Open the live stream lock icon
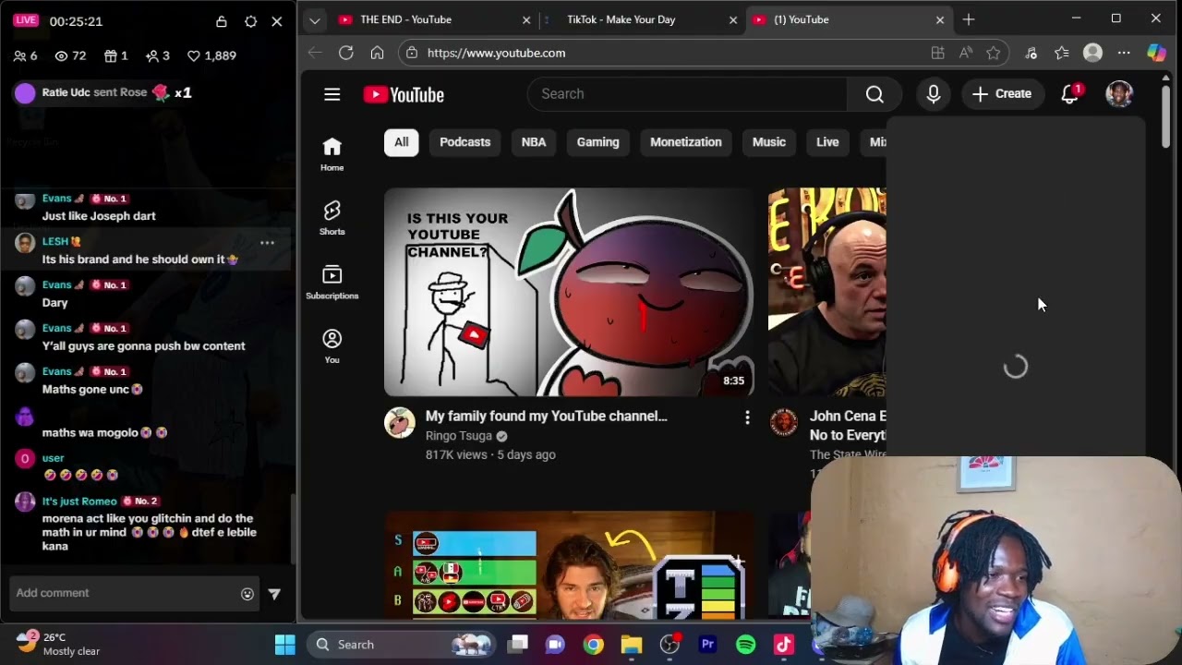Screen dimensions: 1182x665 click(x=222, y=21)
